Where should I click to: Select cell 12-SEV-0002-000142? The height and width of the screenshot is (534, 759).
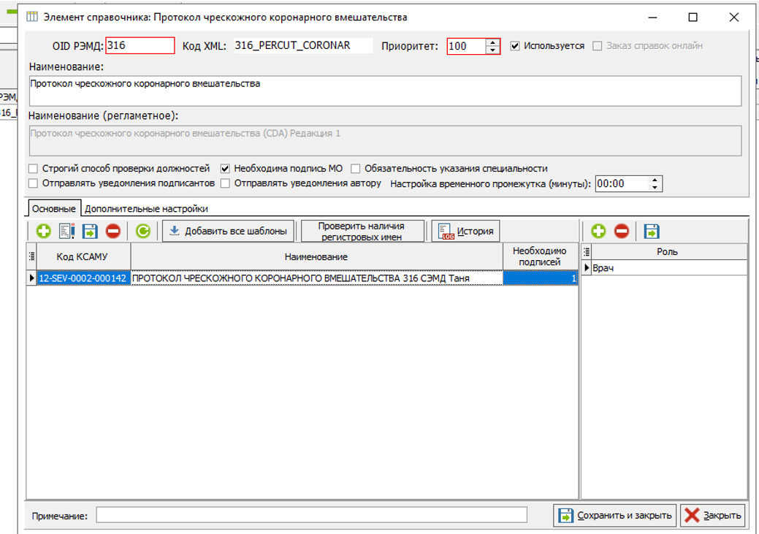83,278
